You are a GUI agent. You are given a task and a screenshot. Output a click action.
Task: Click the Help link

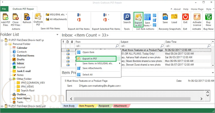[186, 9]
